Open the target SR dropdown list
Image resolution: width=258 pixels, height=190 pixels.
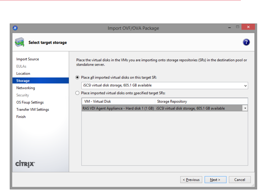165,85
